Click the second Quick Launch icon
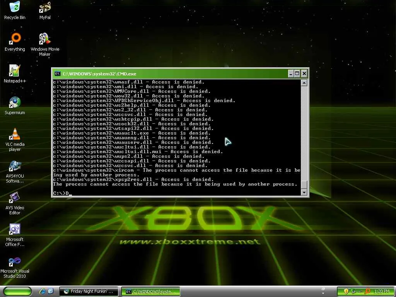 (x=51, y=292)
